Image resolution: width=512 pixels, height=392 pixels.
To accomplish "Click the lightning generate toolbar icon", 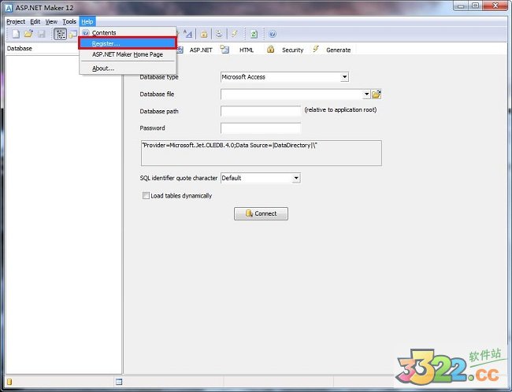I will point(235,34).
